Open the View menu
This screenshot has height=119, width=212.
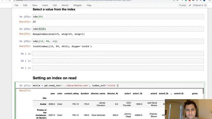[x=34, y=5]
